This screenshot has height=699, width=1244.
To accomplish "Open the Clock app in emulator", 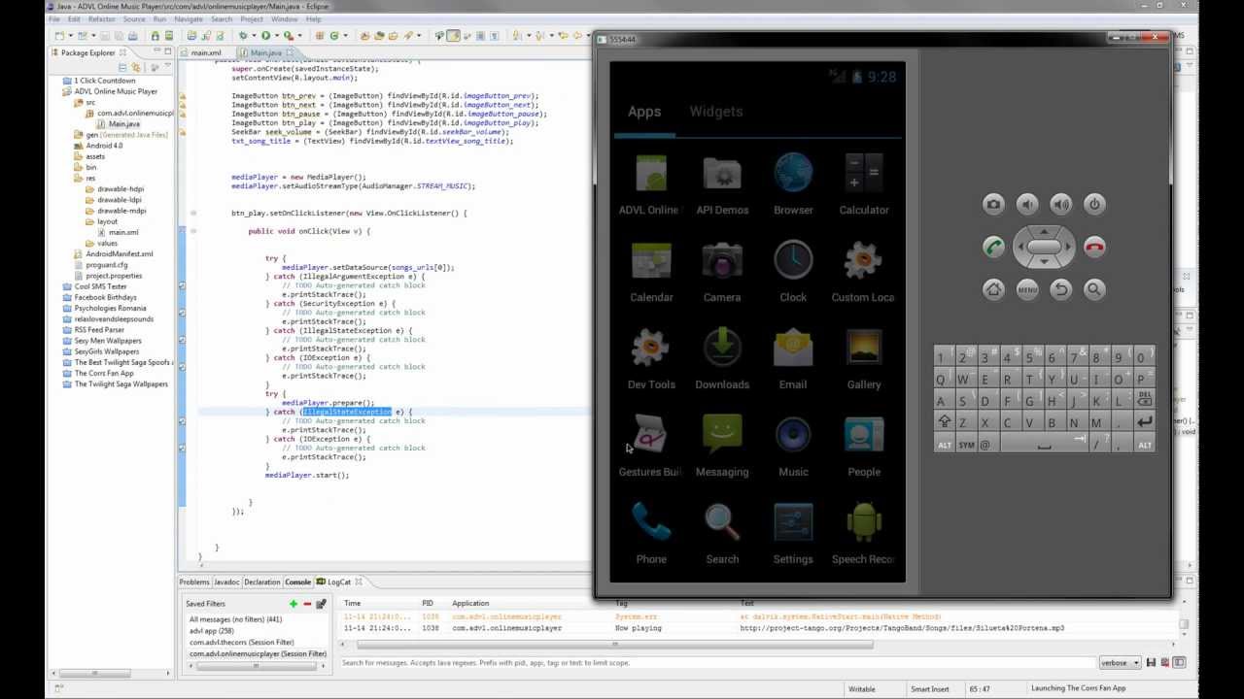I will click(x=793, y=272).
